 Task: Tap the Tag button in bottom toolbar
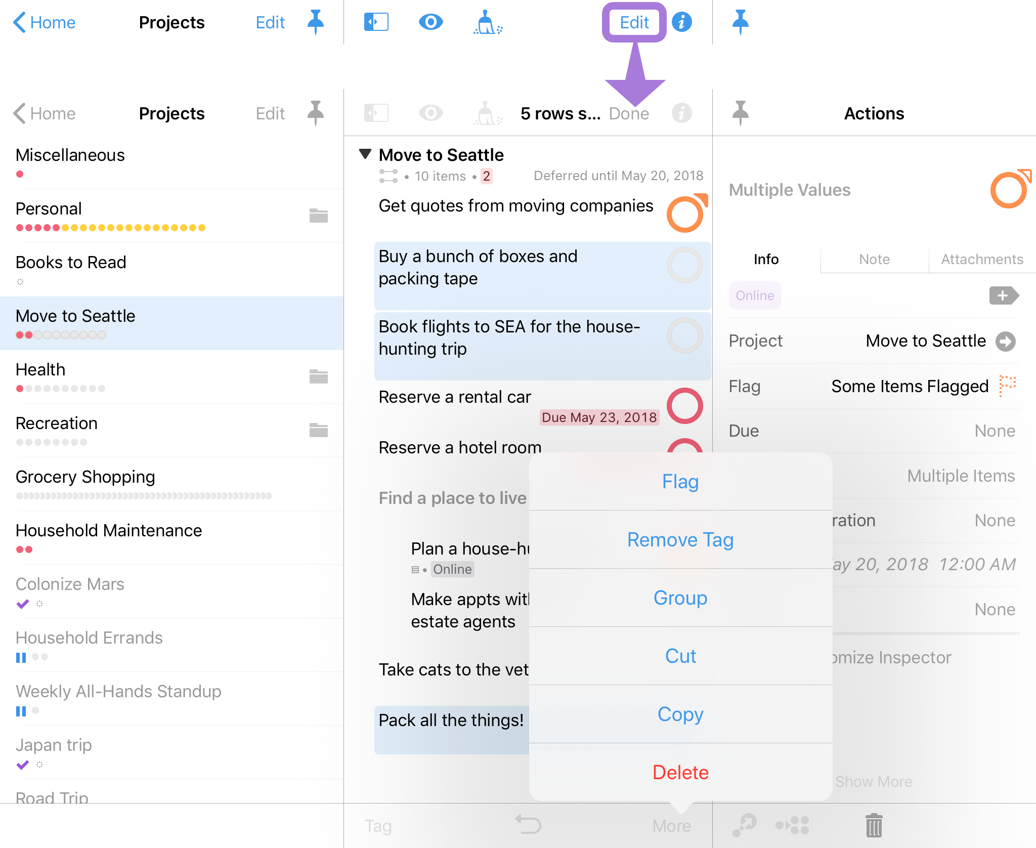378,826
